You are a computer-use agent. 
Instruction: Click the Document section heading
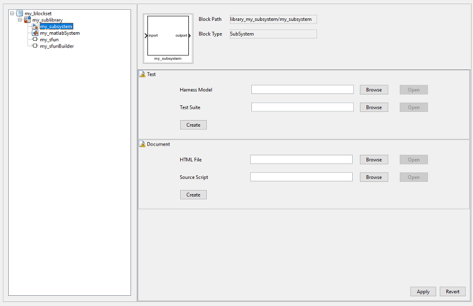pos(158,144)
